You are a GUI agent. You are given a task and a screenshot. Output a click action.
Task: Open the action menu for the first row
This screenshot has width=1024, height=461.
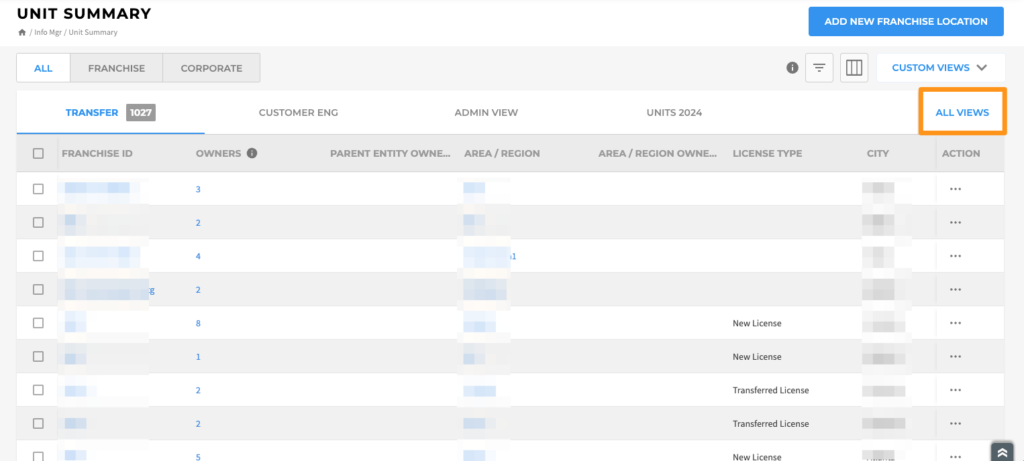point(956,189)
